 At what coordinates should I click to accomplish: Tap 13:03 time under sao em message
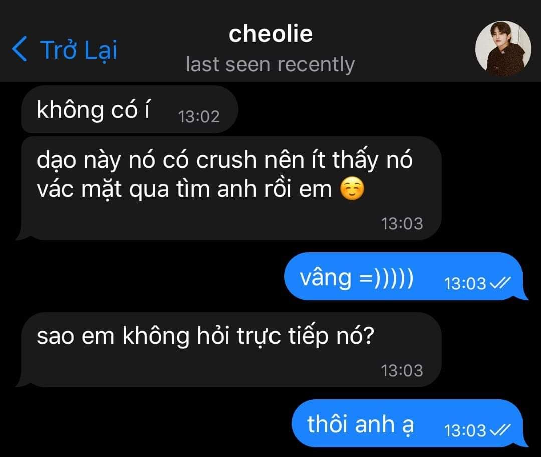click(402, 371)
